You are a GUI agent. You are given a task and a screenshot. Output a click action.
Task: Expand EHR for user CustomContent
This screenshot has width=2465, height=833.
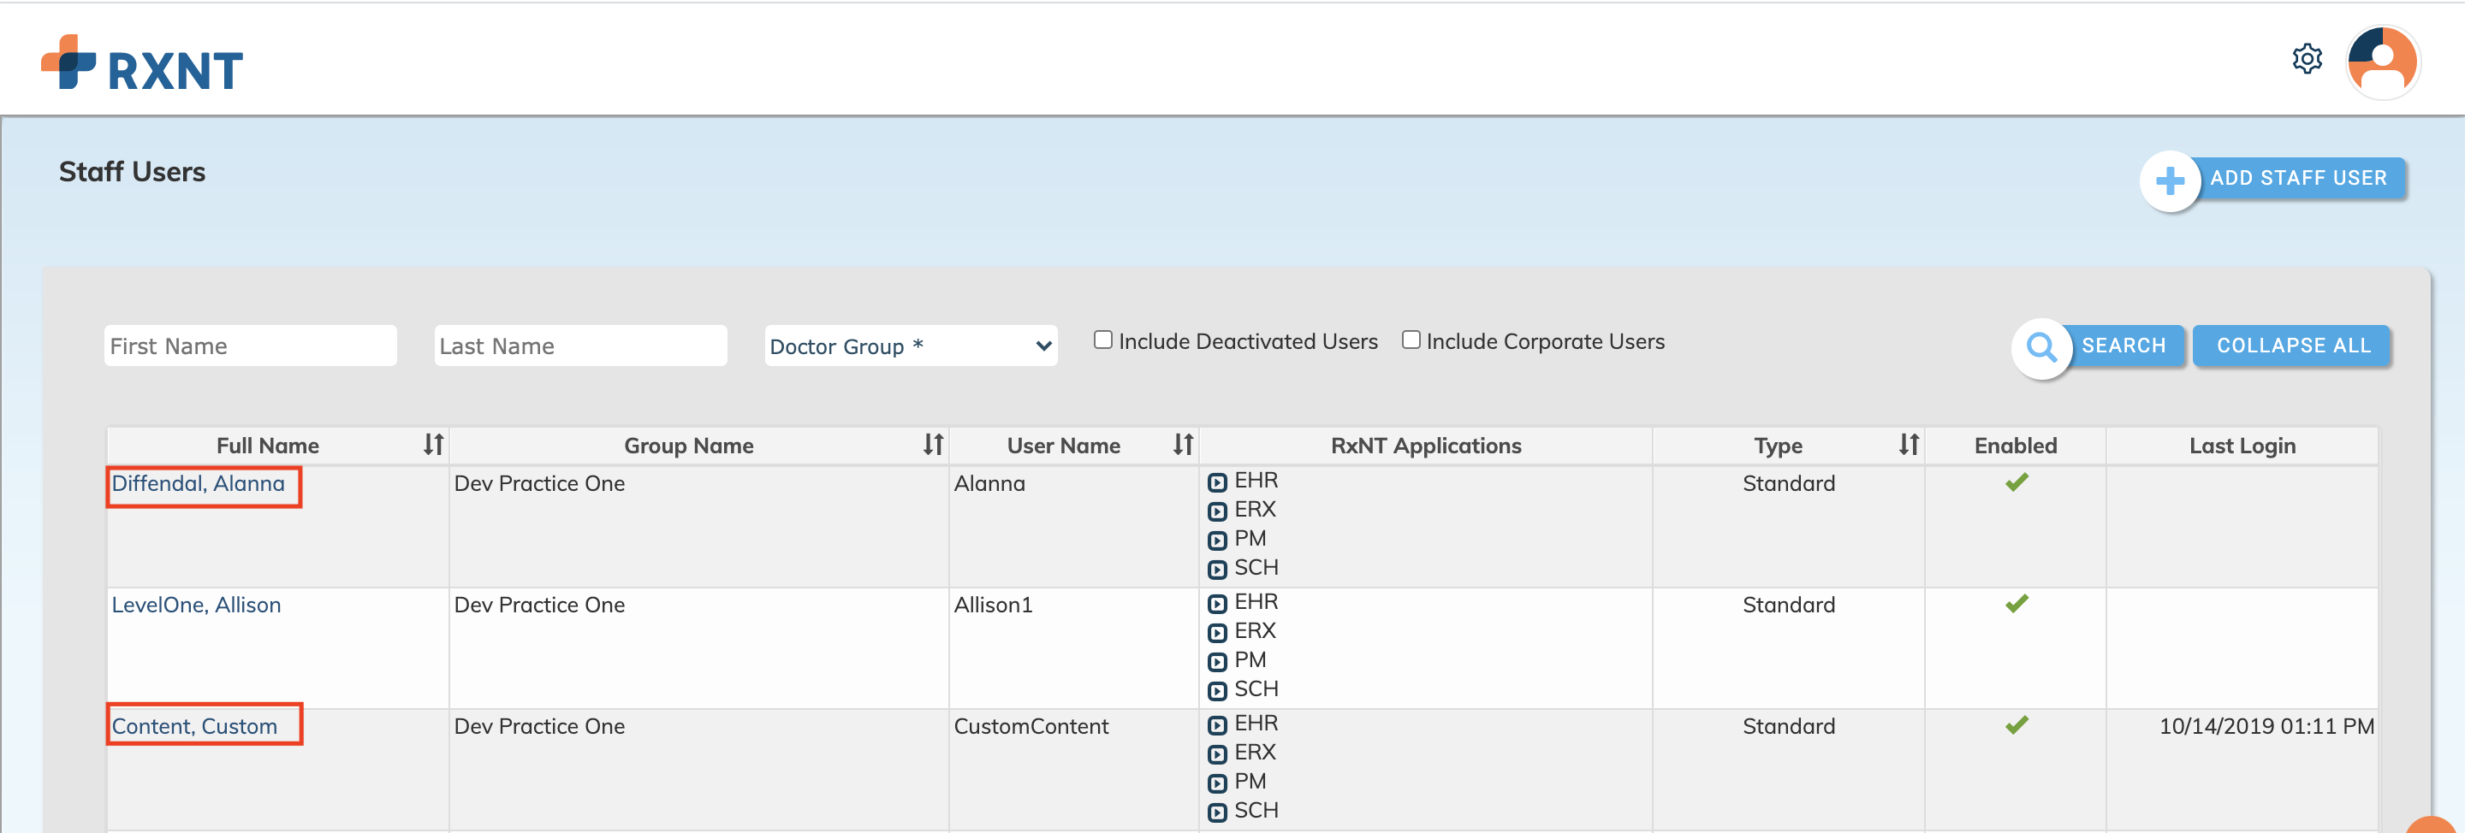coord(1216,726)
